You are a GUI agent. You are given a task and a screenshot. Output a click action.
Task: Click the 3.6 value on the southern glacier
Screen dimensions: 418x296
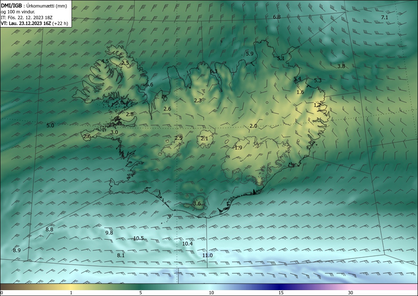197,204
